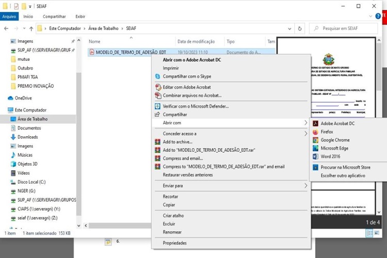Open the Exibir ribbon tab

point(80,17)
